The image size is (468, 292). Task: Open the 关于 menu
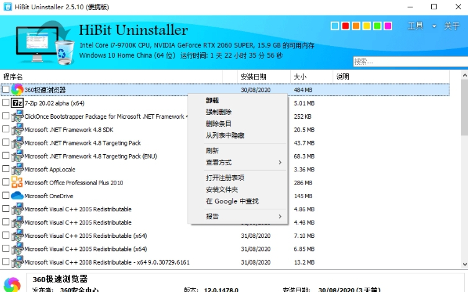point(452,26)
